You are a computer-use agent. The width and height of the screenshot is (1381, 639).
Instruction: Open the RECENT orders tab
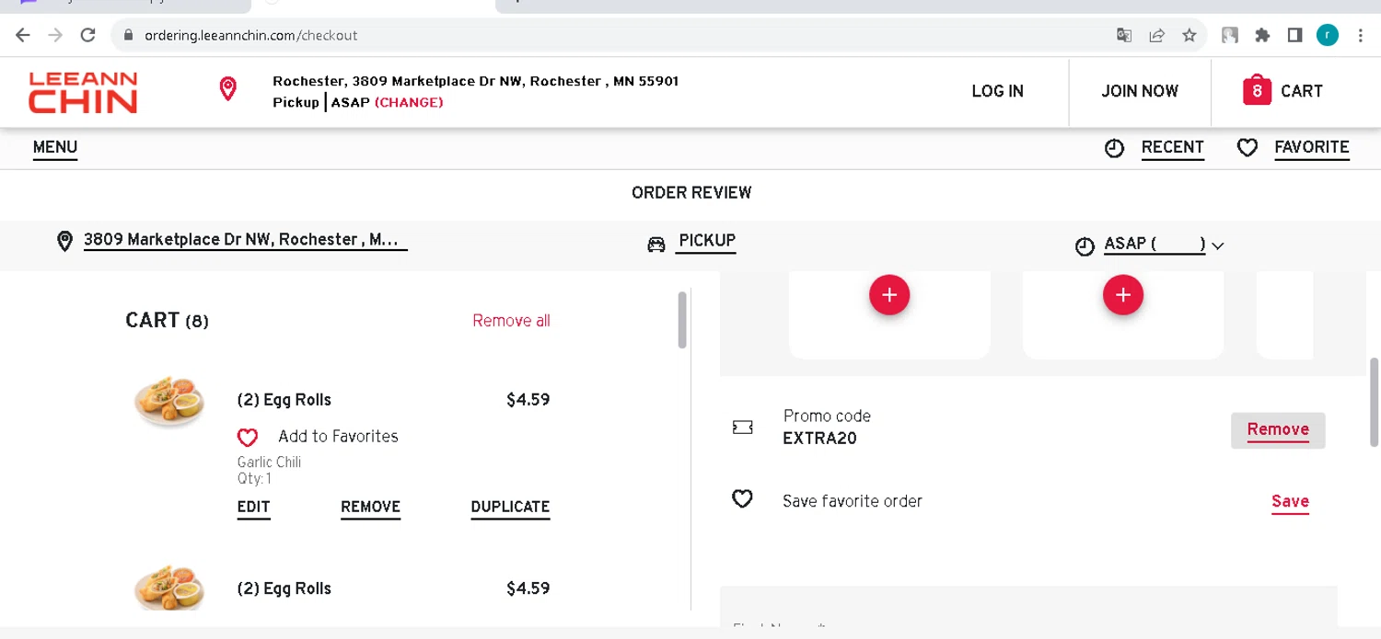[1172, 148]
